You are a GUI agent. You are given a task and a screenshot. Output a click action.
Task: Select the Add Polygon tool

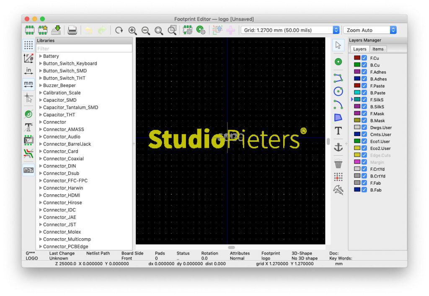pos(338,118)
